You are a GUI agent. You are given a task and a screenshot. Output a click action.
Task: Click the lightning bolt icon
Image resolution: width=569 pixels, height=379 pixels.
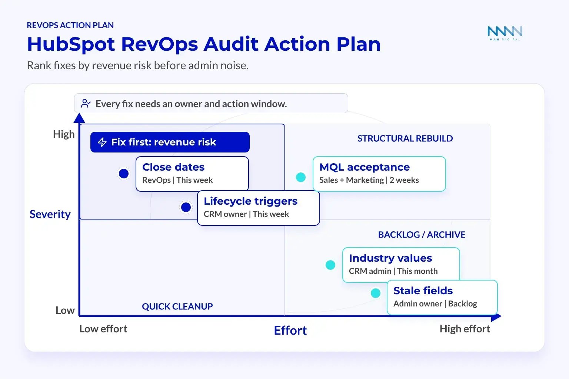102,142
